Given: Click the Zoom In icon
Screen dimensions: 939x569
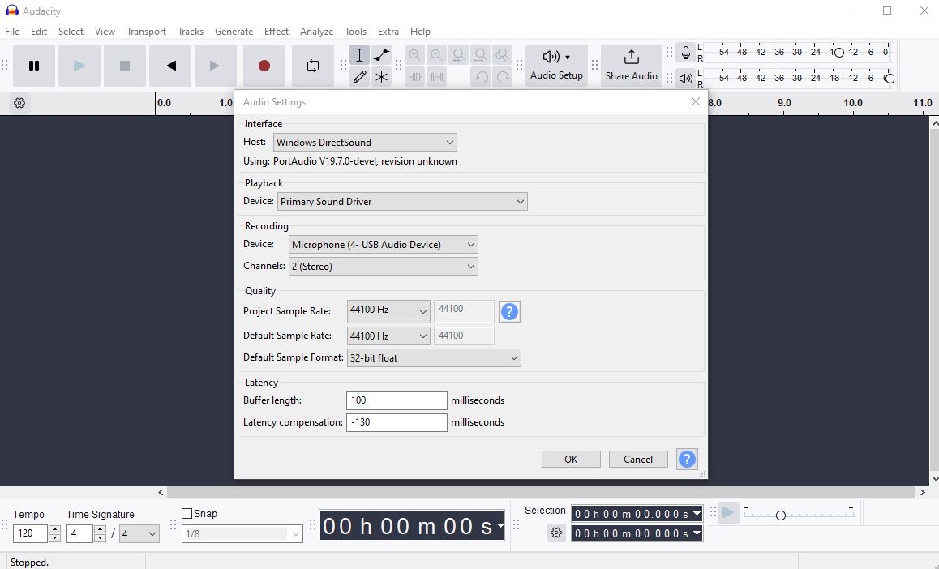Looking at the screenshot, I should [x=414, y=55].
